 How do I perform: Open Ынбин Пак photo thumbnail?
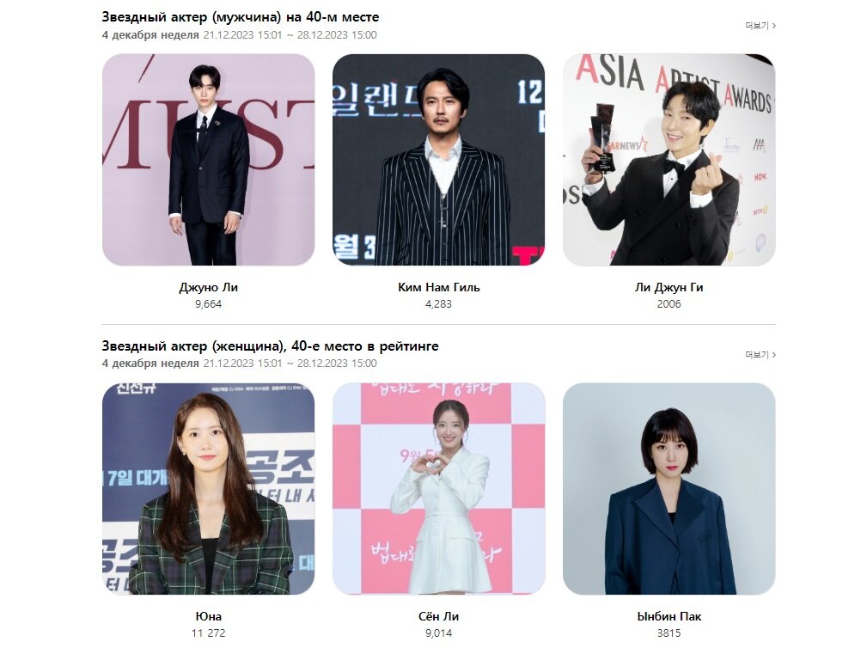(x=669, y=489)
